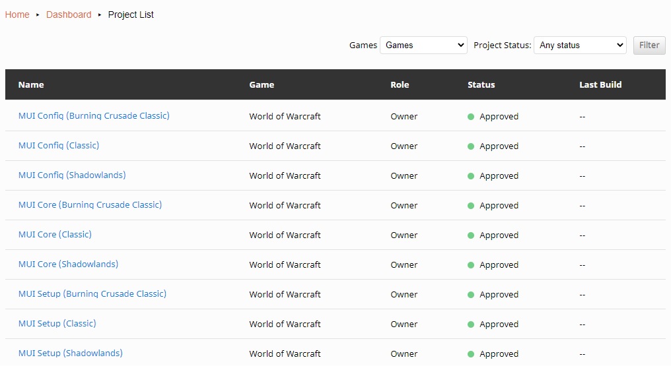Open MUI Config (Shadowlands) project
Viewport: 671px width, 368px height.
[72, 175]
